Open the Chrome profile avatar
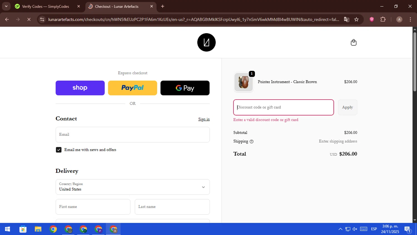Image resolution: width=417 pixels, height=235 pixels. tap(399, 19)
